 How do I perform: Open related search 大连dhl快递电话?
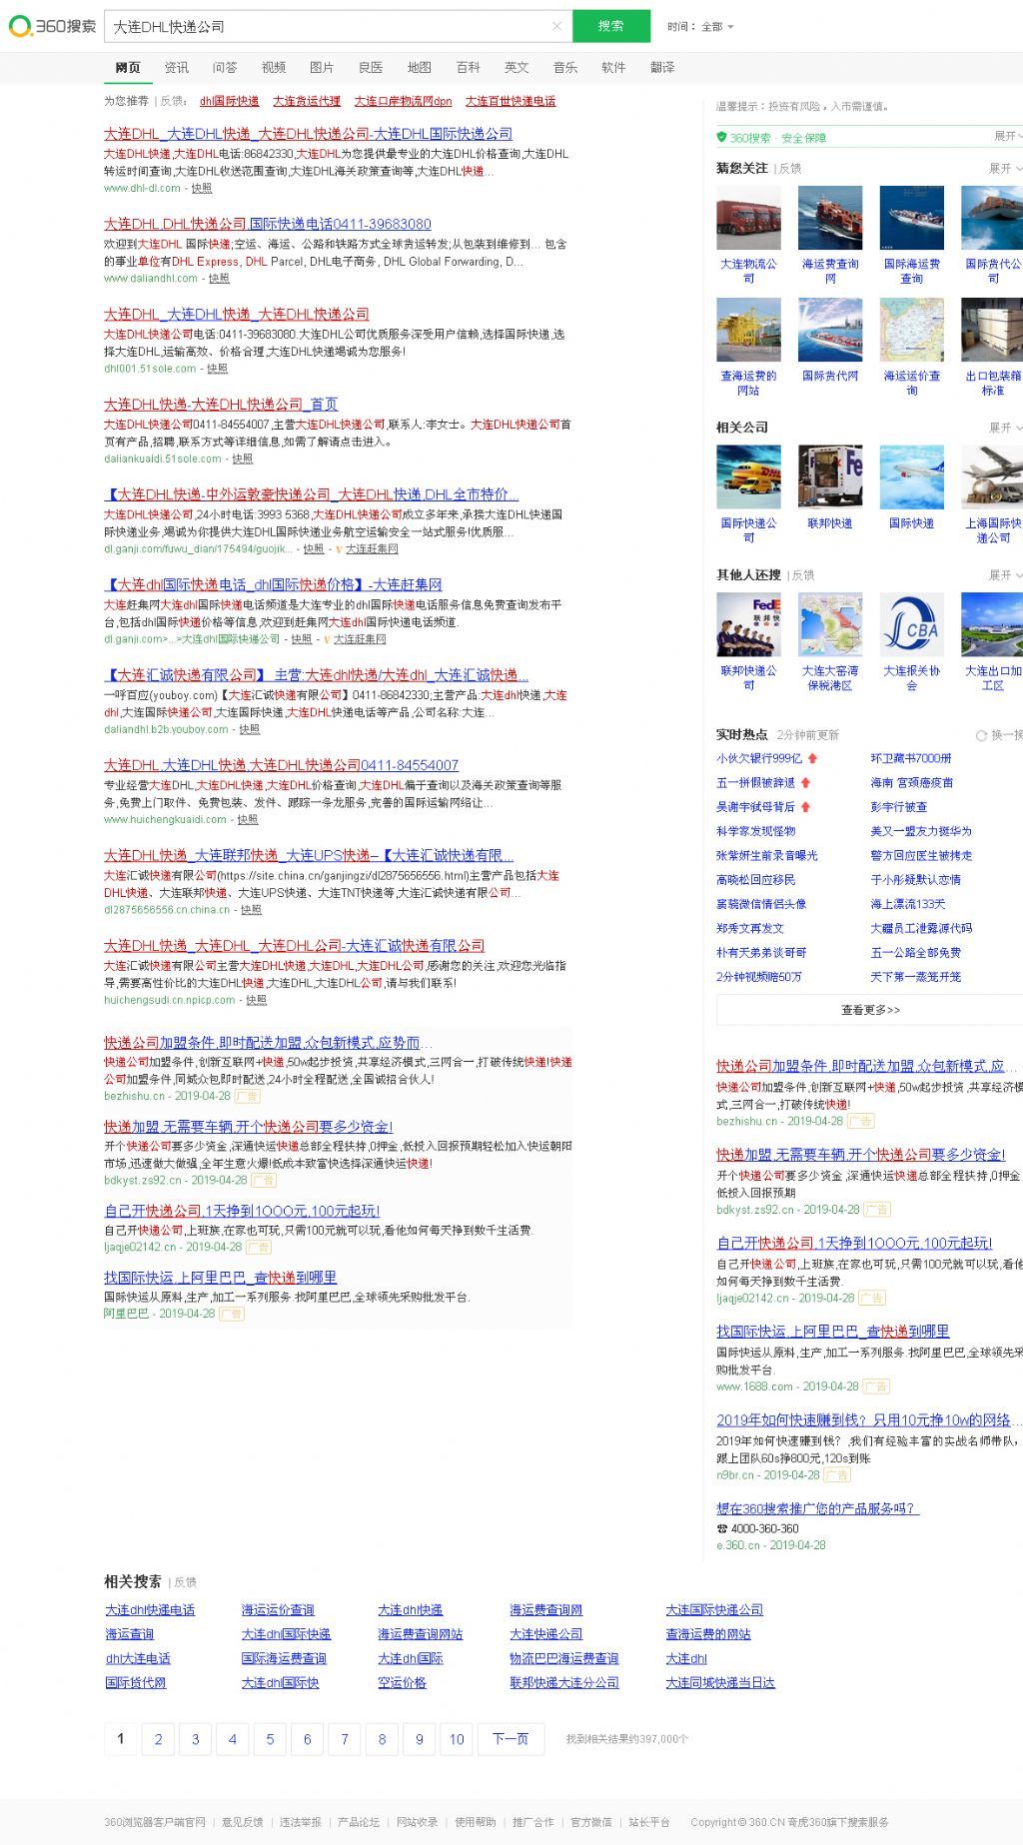(151, 1610)
